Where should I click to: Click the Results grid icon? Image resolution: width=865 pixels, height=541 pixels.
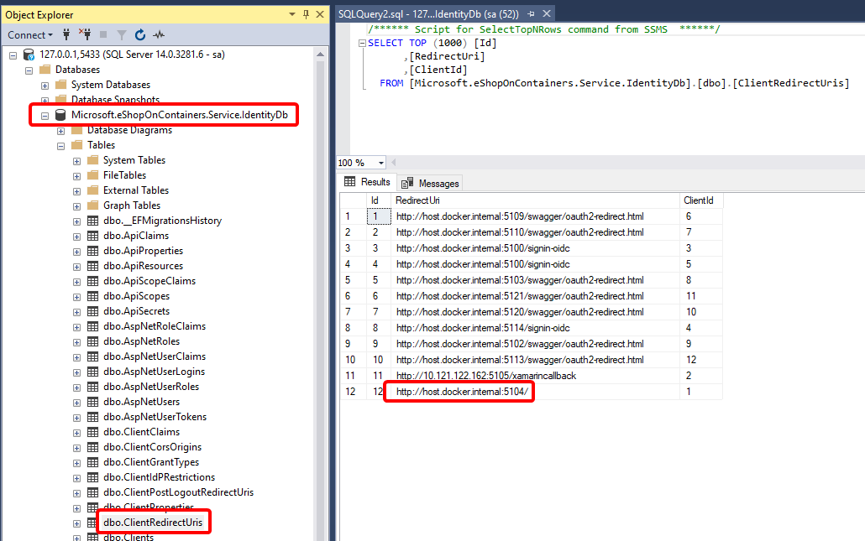coord(349,182)
